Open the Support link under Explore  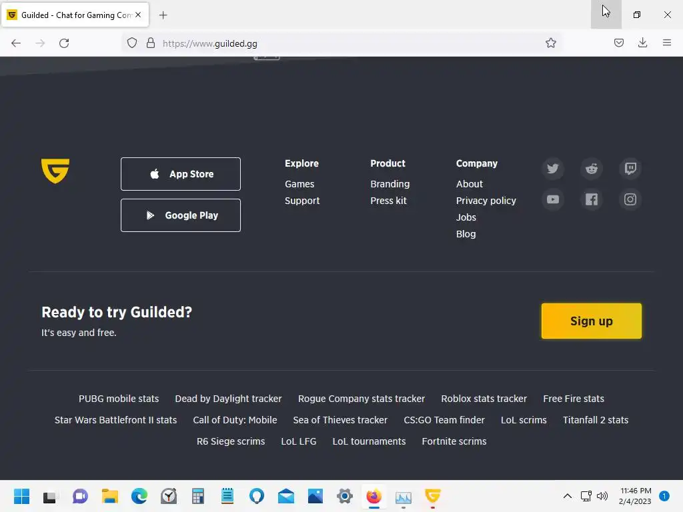[302, 201]
